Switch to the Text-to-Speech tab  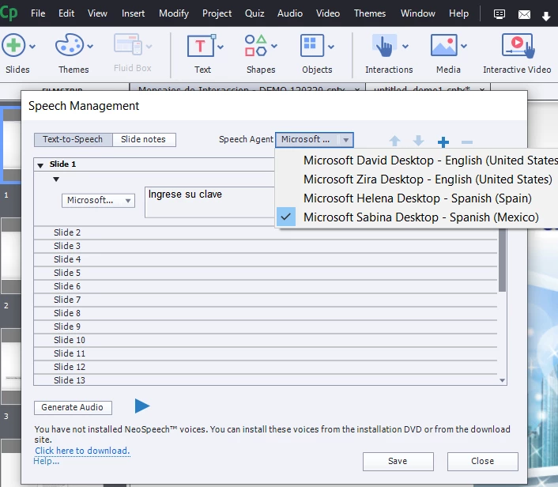73,140
